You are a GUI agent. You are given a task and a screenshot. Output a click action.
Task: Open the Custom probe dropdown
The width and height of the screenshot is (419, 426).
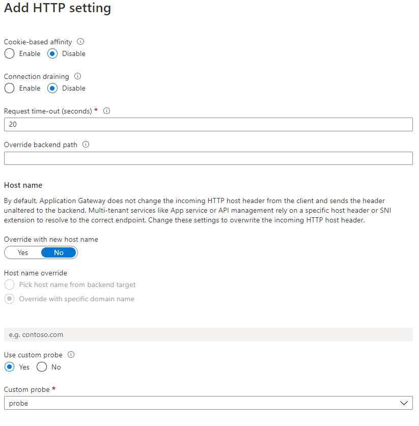coord(204,403)
